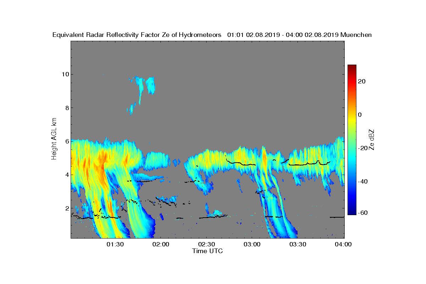Click the '04:00' time tick label
Viewport: 426px width, 284px height.
coord(344,244)
